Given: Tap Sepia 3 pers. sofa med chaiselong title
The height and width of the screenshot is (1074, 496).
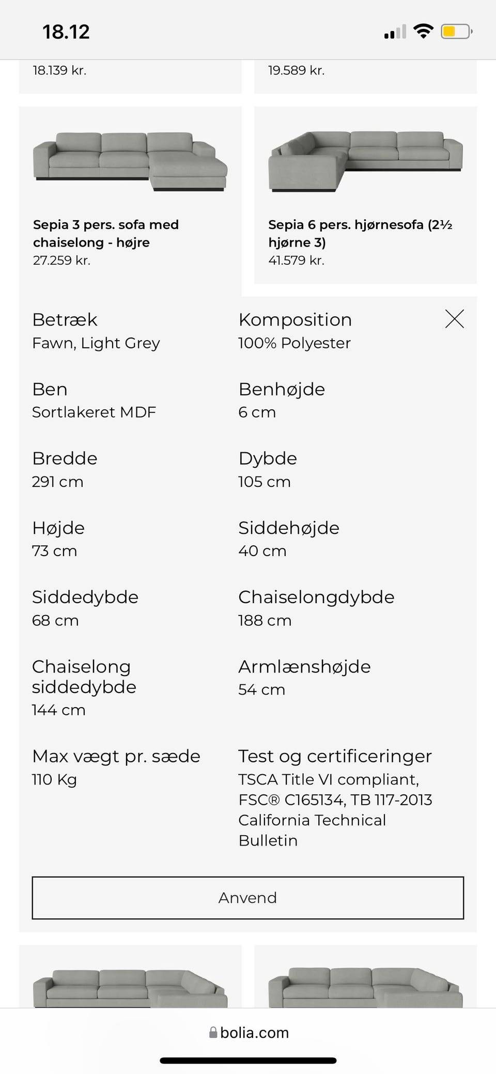Looking at the screenshot, I should (106, 233).
